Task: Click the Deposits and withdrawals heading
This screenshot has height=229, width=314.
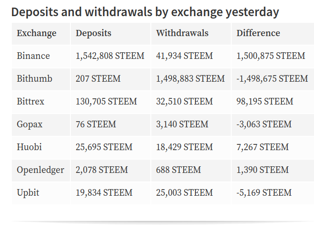Action: point(145,12)
